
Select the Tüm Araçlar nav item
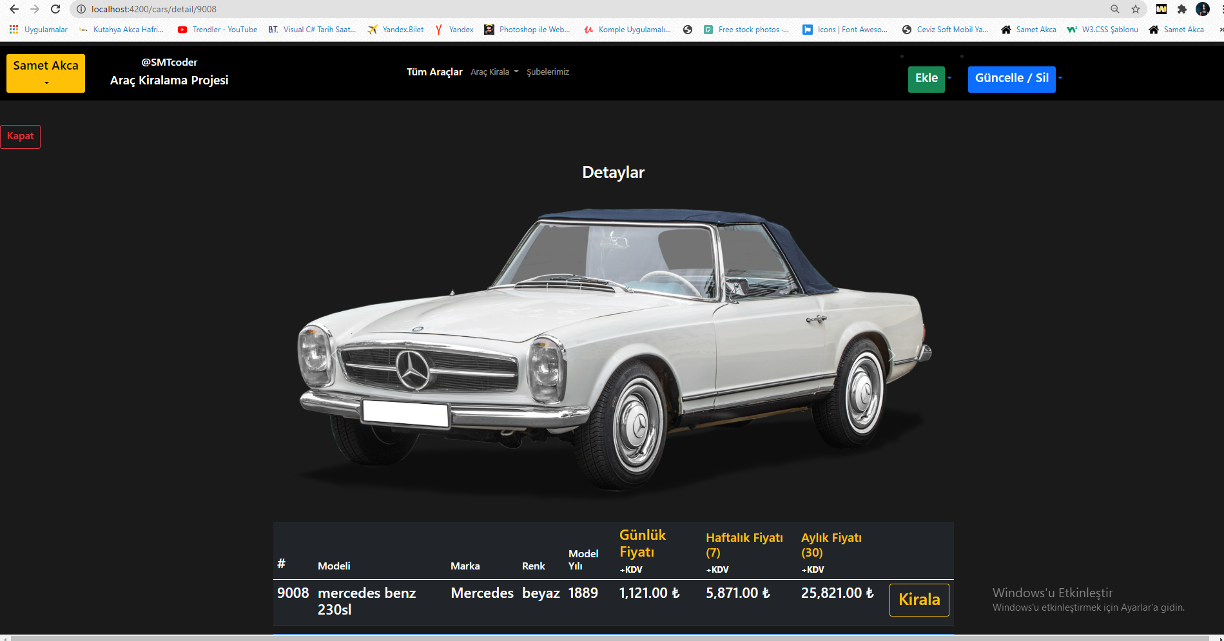[x=434, y=72]
